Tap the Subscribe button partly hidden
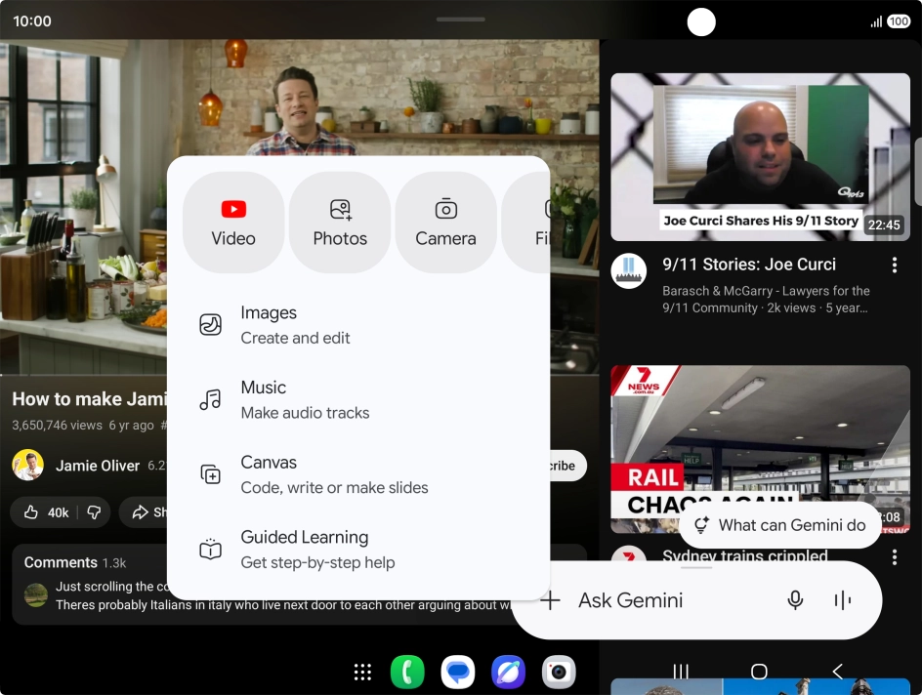Viewport: 922px width, 695px height. [x=568, y=466]
